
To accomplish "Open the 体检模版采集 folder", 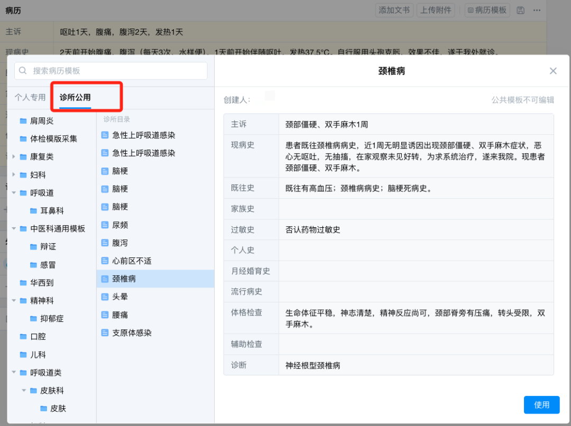I will click(x=53, y=139).
